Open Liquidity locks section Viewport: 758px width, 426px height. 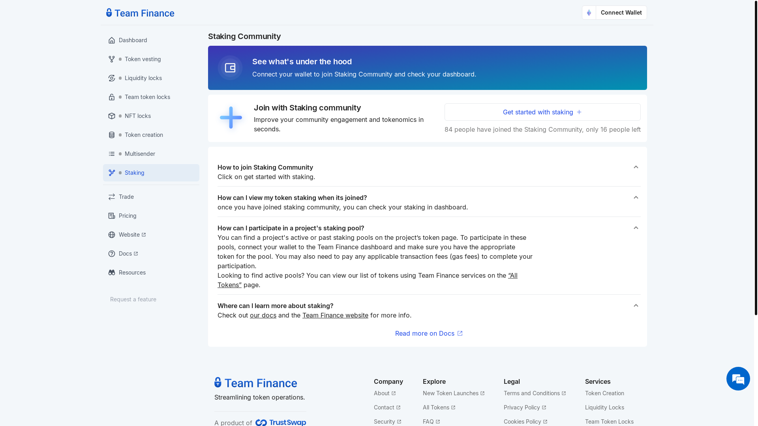click(x=151, y=78)
